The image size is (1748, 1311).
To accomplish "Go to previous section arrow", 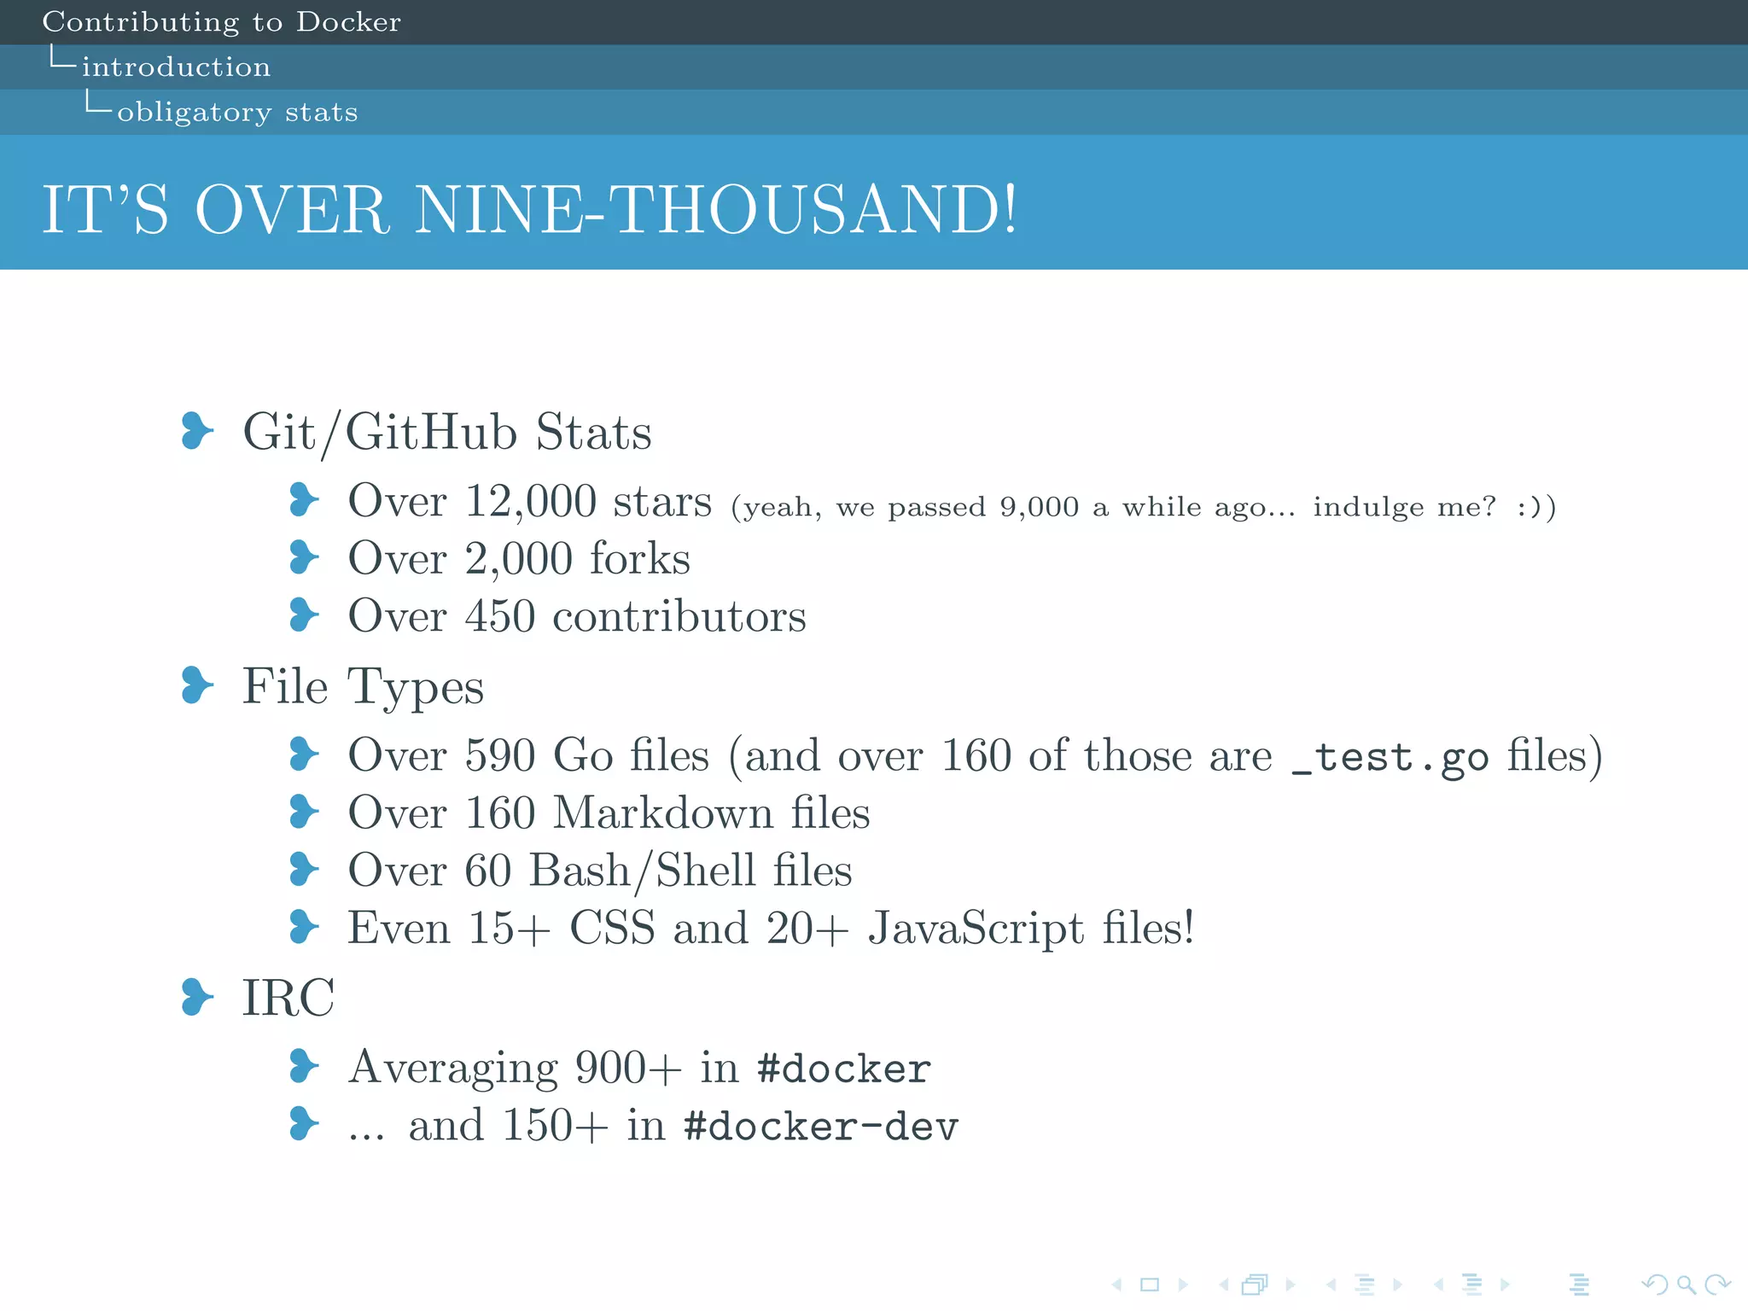I will tap(1438, 1284).
